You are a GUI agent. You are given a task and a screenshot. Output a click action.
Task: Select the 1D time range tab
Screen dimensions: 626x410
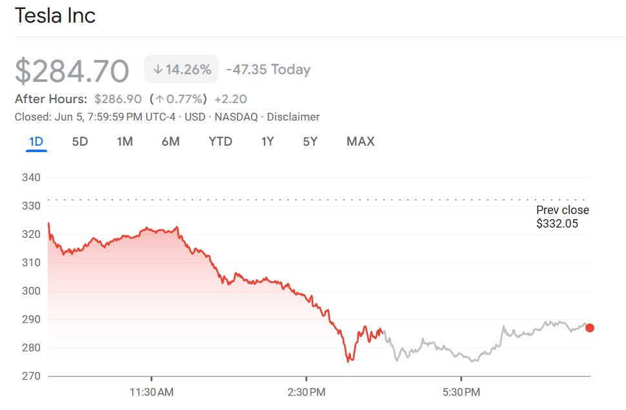36,141
